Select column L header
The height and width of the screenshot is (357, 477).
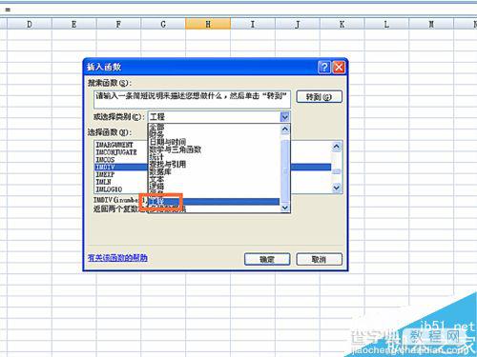pos(386,24)
